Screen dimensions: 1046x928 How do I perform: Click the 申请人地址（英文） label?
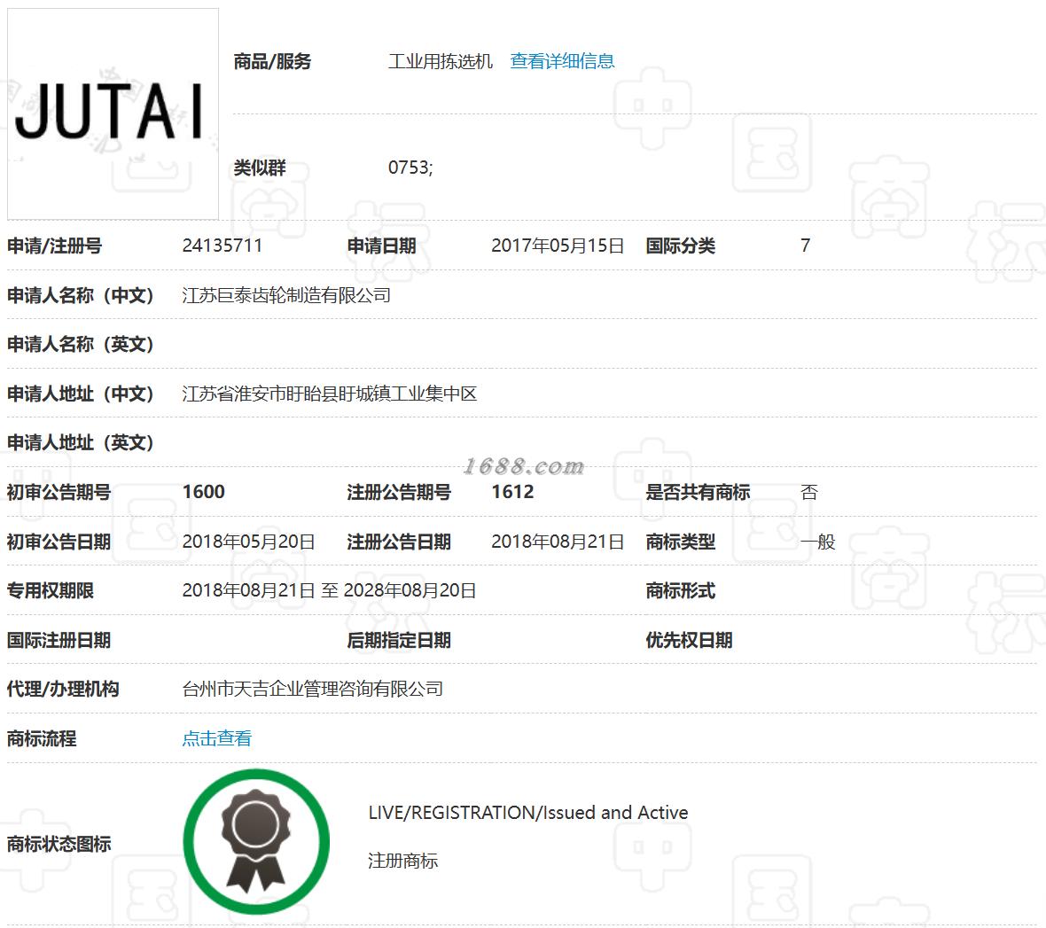(81, 442)
